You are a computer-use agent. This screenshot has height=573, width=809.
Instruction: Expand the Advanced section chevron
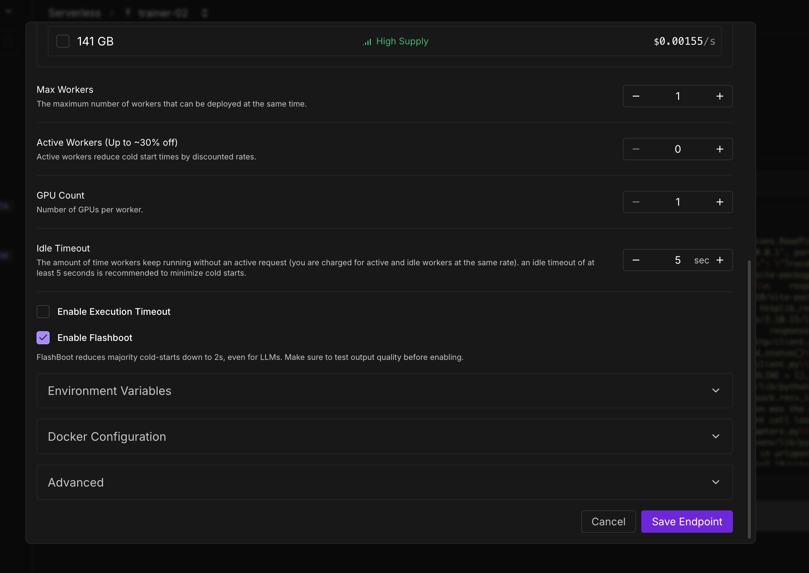tap(715, 482)
